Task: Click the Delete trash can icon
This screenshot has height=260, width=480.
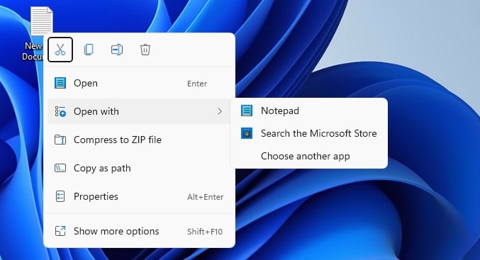Action: [x=145, y=50]
